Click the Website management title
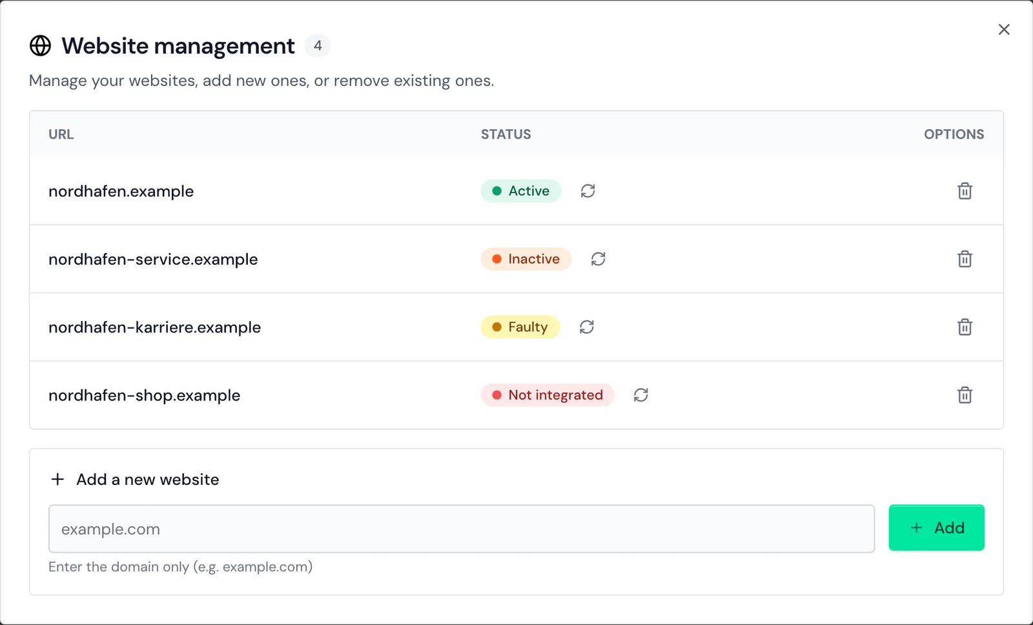The image size is (1033, 625). pos(178,46)
